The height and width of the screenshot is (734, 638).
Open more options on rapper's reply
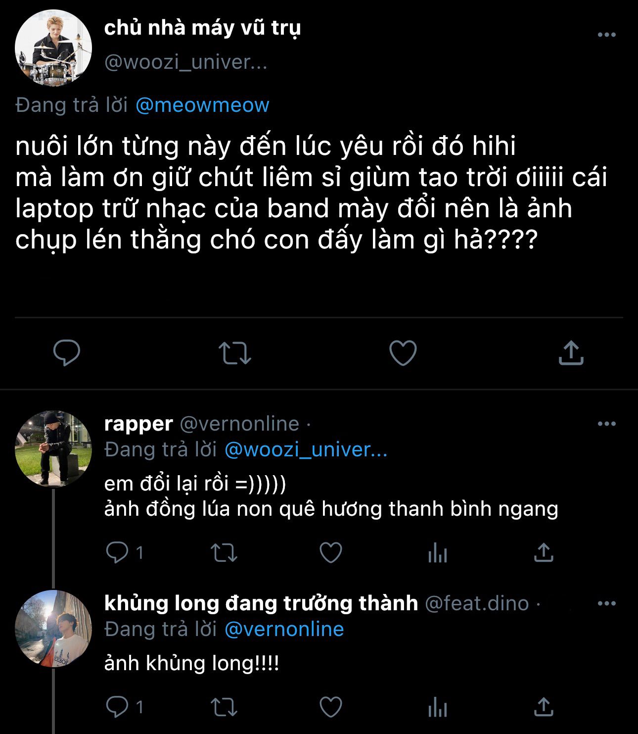(x=606, y=424)
